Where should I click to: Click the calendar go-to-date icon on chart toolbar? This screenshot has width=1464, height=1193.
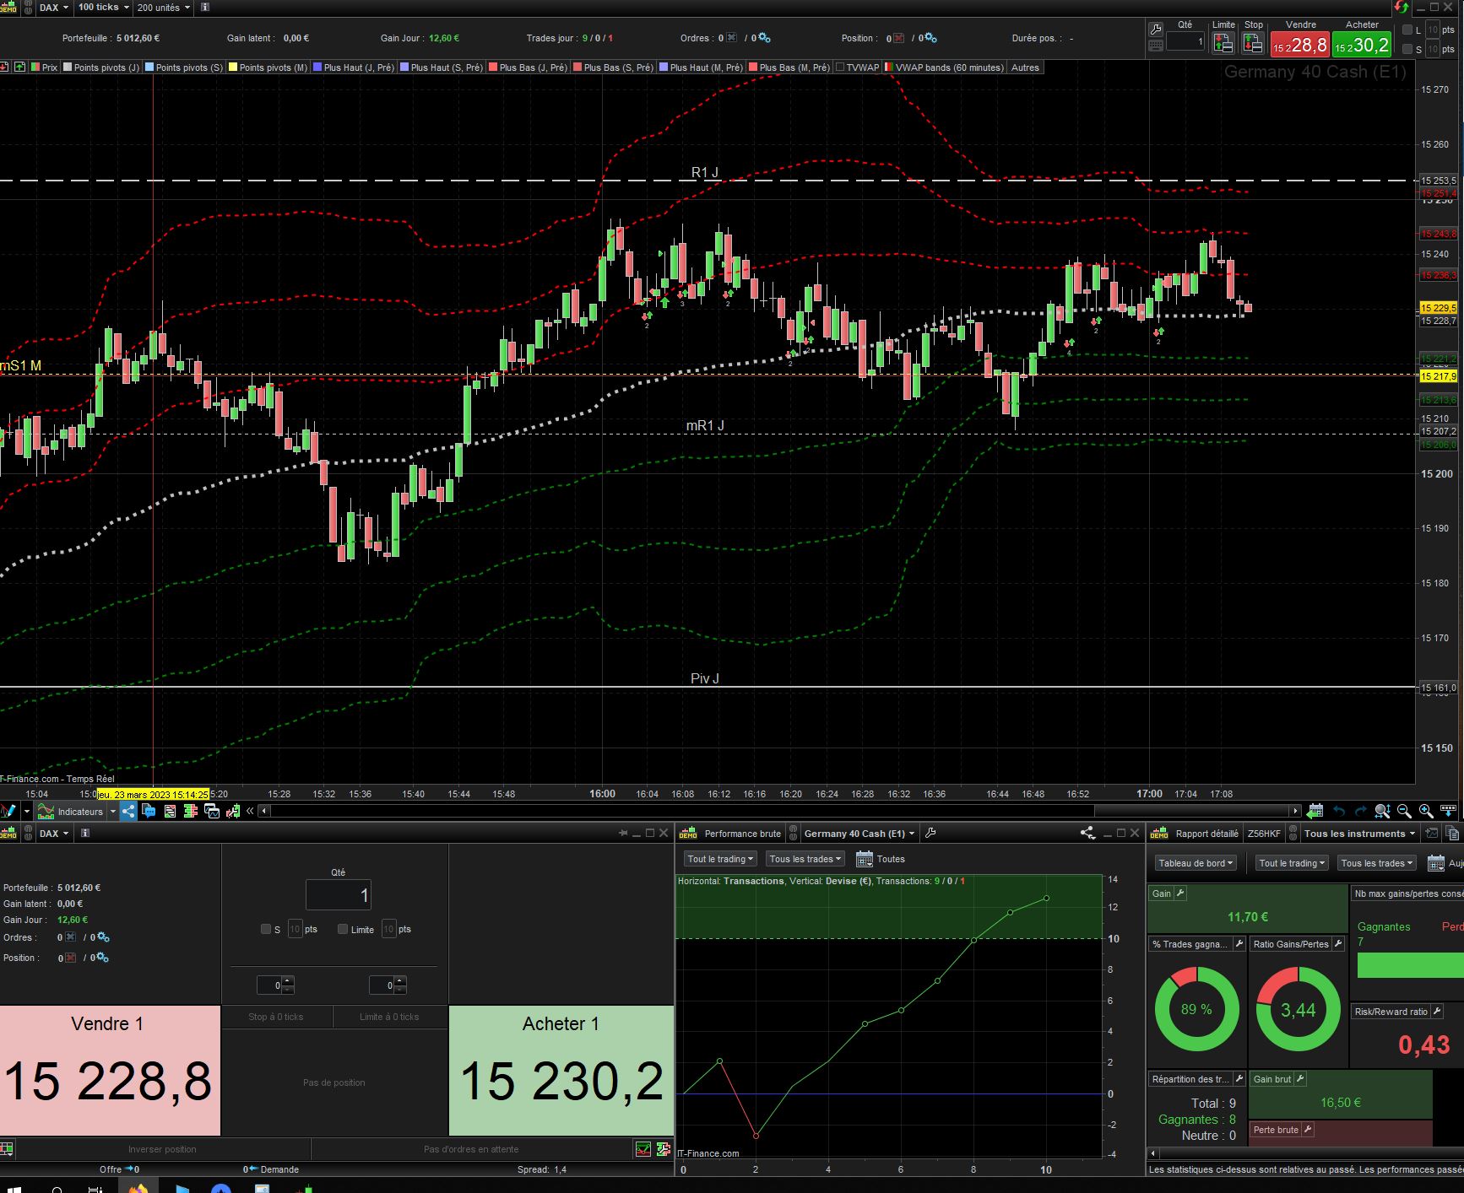pyautogui.click(x=1315, y=811)
